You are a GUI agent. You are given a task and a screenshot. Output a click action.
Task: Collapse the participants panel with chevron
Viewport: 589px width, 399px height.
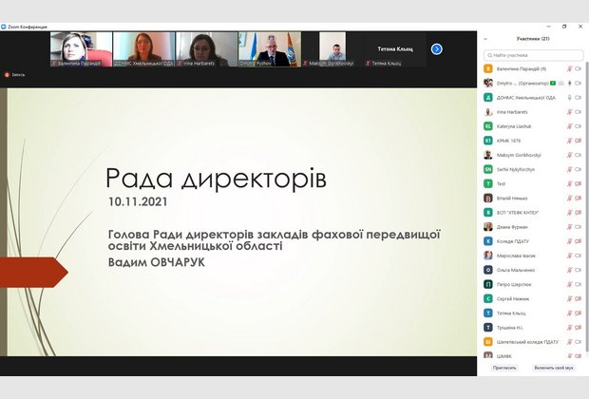(486, 39)
